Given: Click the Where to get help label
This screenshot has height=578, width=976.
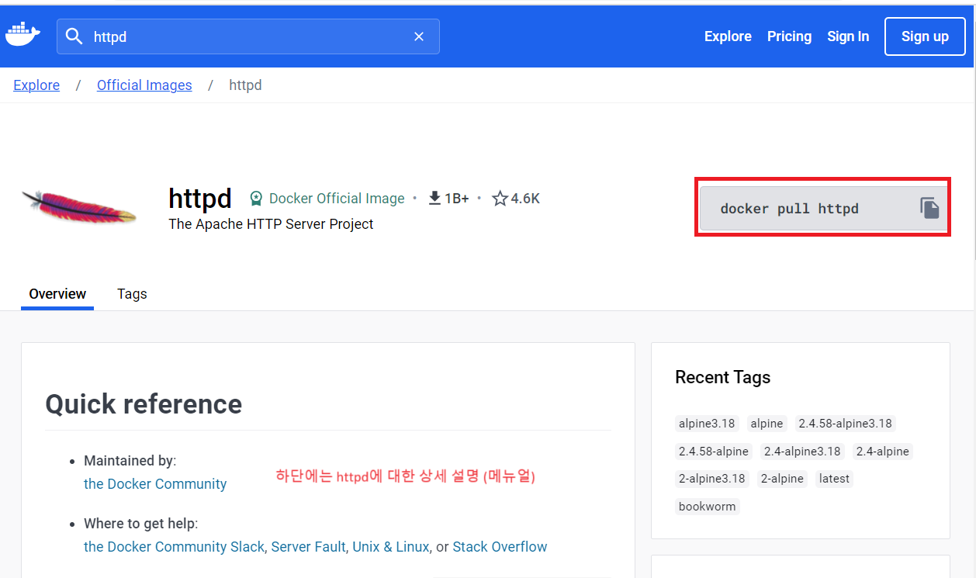Looking at the screenshot, I should (x=140, y=524).
